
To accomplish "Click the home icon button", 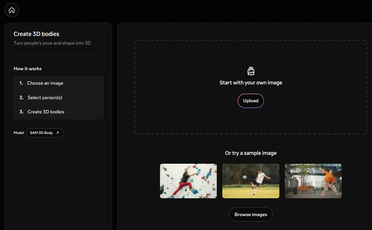I will 12,10.
